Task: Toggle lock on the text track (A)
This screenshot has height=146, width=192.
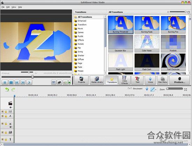Action: (x=6, y=116)
